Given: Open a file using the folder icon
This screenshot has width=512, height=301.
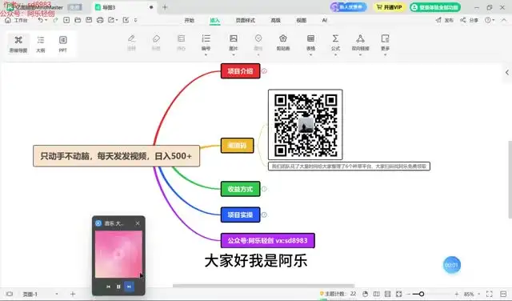Looking at the screenshot, I should point(78,20).
